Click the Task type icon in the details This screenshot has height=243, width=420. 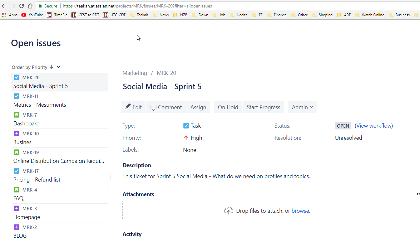coord(186,125)
